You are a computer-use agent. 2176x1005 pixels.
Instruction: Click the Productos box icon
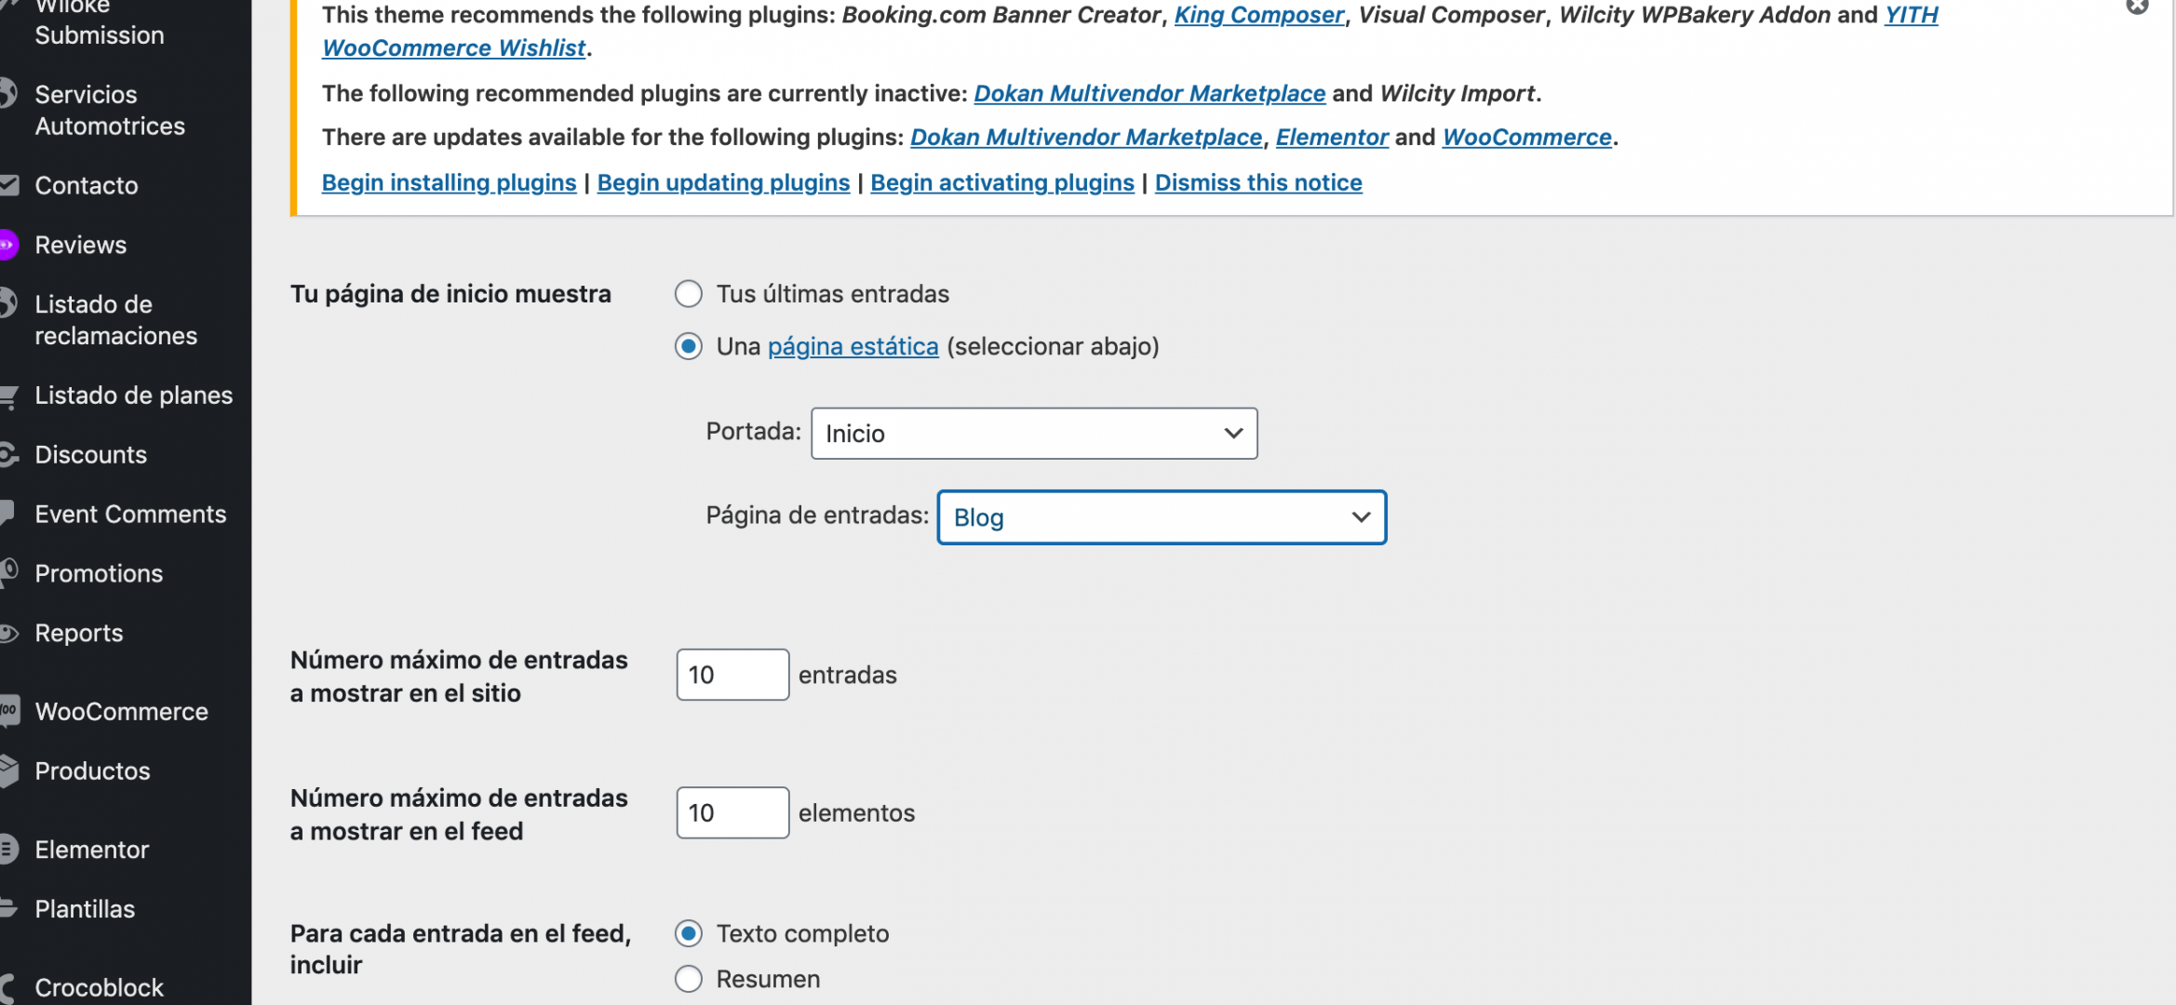pos(8,770)
